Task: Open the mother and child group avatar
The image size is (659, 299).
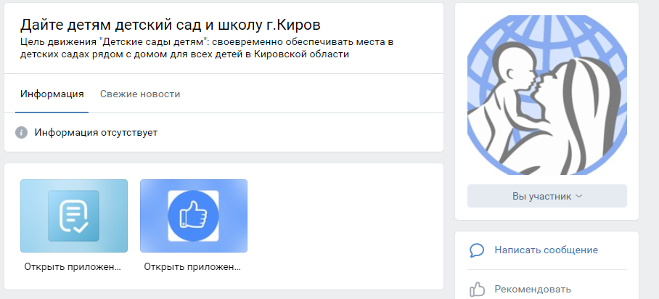Action: (547, 95)
